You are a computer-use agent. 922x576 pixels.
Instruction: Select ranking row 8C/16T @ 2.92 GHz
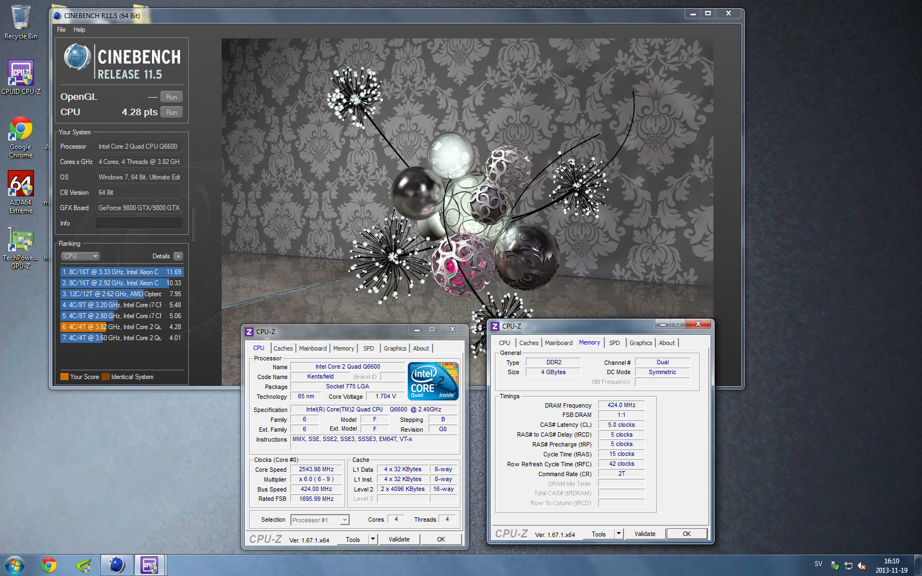coord(122,283)
